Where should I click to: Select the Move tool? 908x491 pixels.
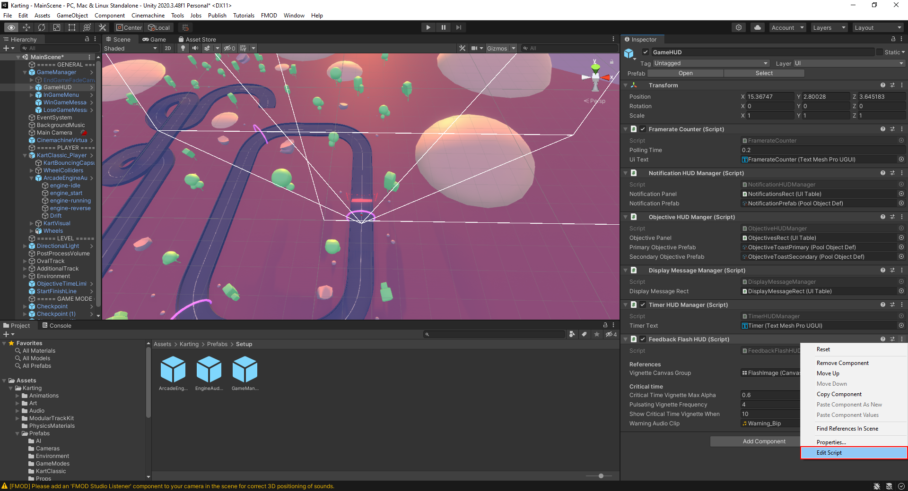(26, 27)
